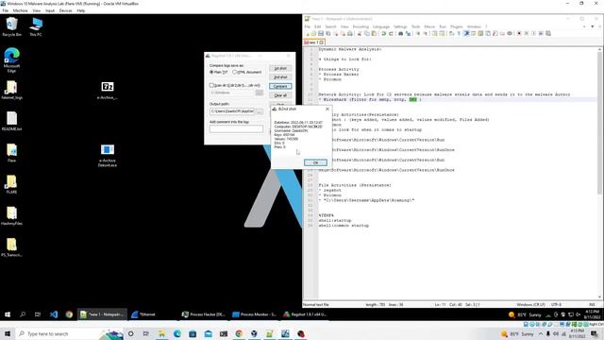Image resolution: width=604 pixels, height=340 pixels.
Task: Click the Open file icon in Notepad++ toolbar
Action: point(313,34)
